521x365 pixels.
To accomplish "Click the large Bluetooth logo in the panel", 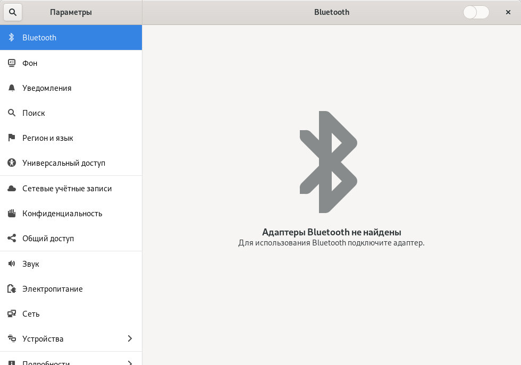I will coord(328,162).
